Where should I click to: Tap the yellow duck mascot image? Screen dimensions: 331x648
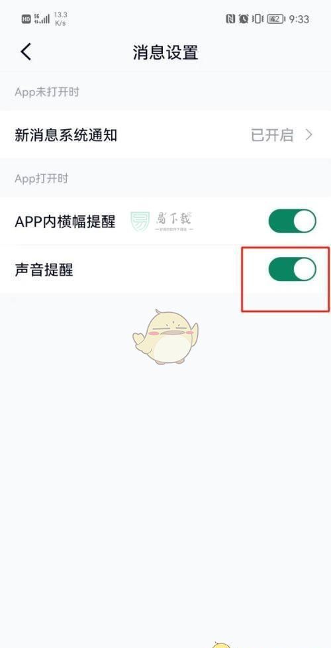(x=165, y=337)
